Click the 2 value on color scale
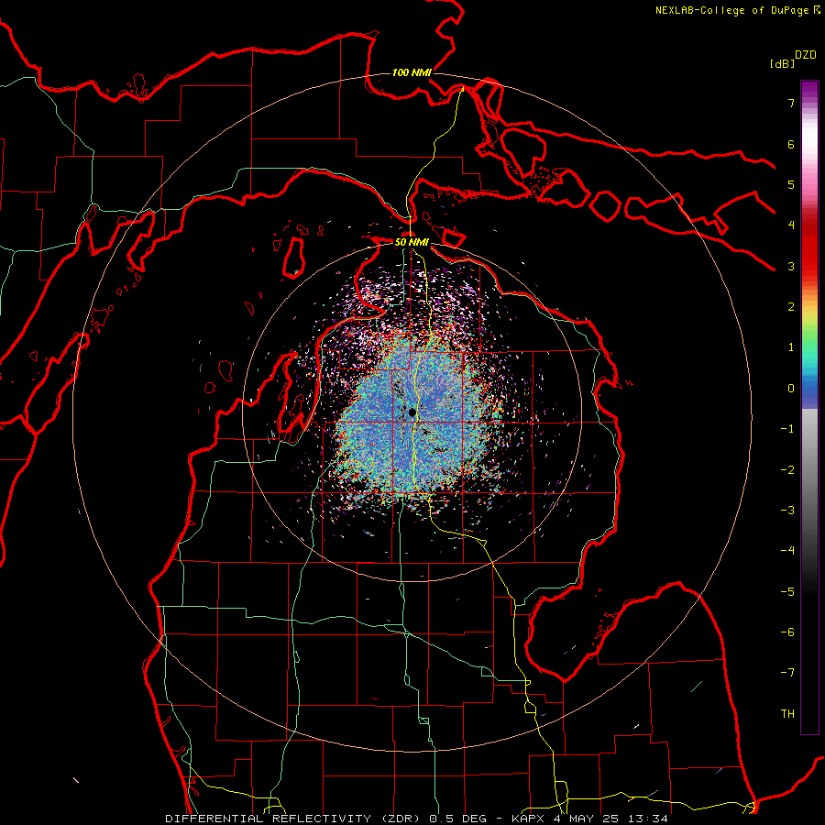Screen dimensions: 825x825 click(791, 307)
